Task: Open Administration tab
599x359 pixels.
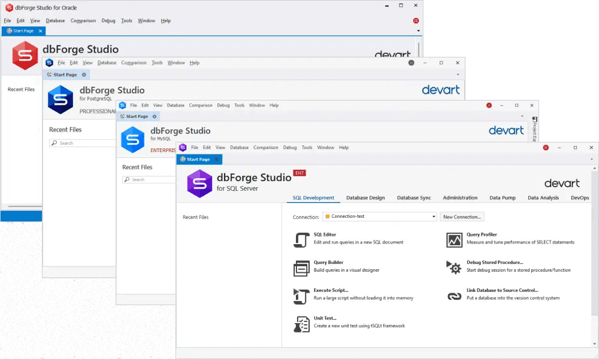Action: pos(460,197)
